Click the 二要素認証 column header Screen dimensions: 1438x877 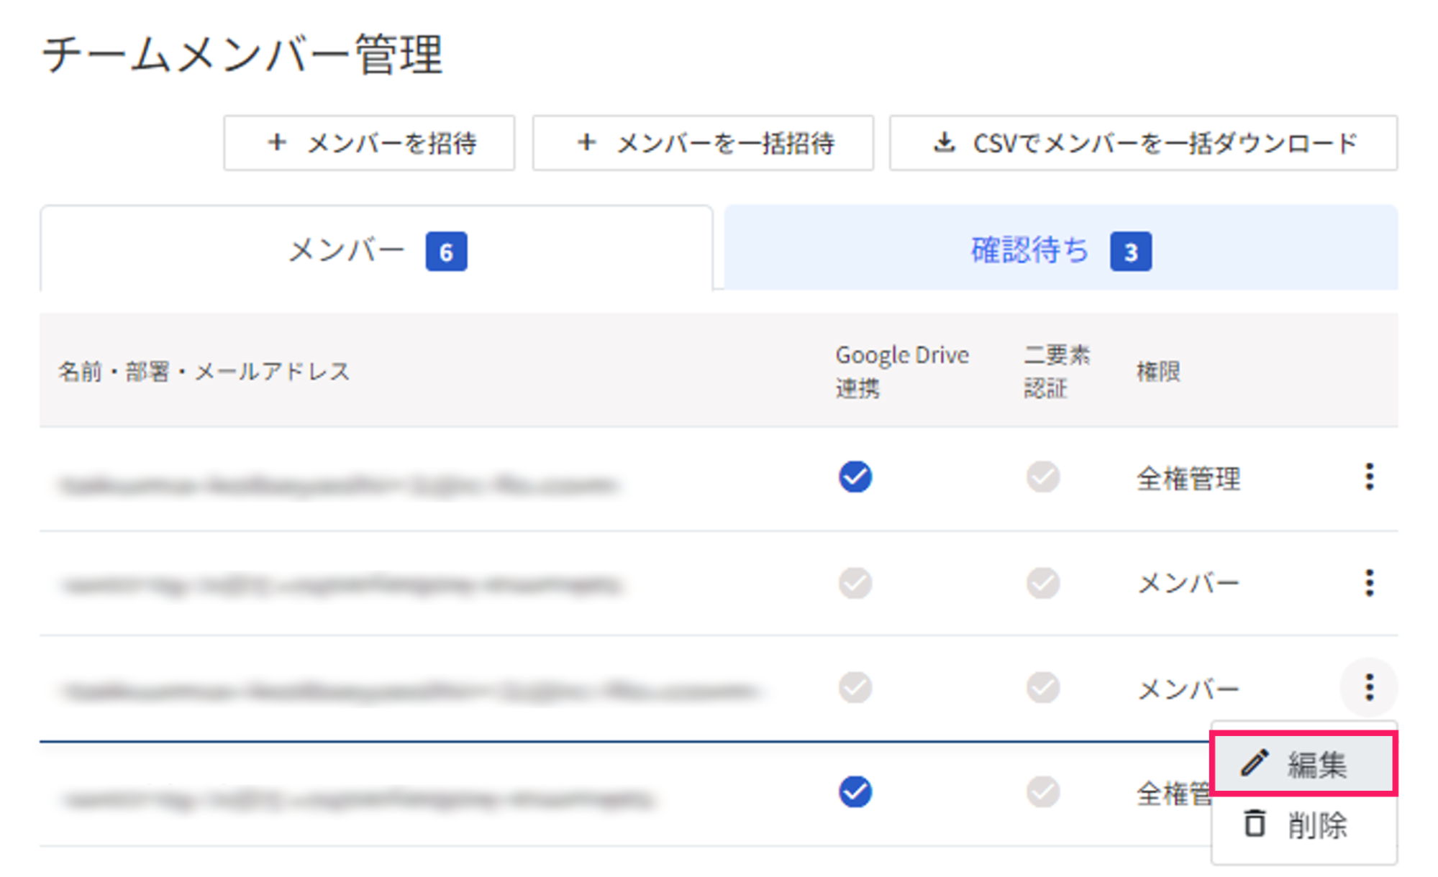click(1057, 371)
